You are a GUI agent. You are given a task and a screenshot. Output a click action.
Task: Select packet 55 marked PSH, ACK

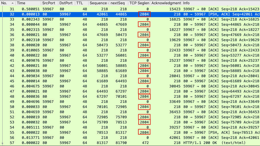point(12,132)
